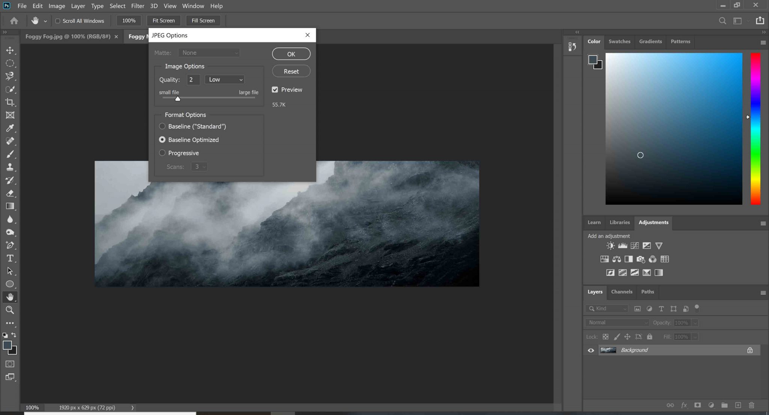This screenshot has height=415, width=769.
Task: Open the Curves adjustment
Action: [x=635, y=246]
